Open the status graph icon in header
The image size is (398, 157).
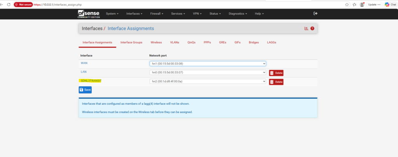[306, 29]
